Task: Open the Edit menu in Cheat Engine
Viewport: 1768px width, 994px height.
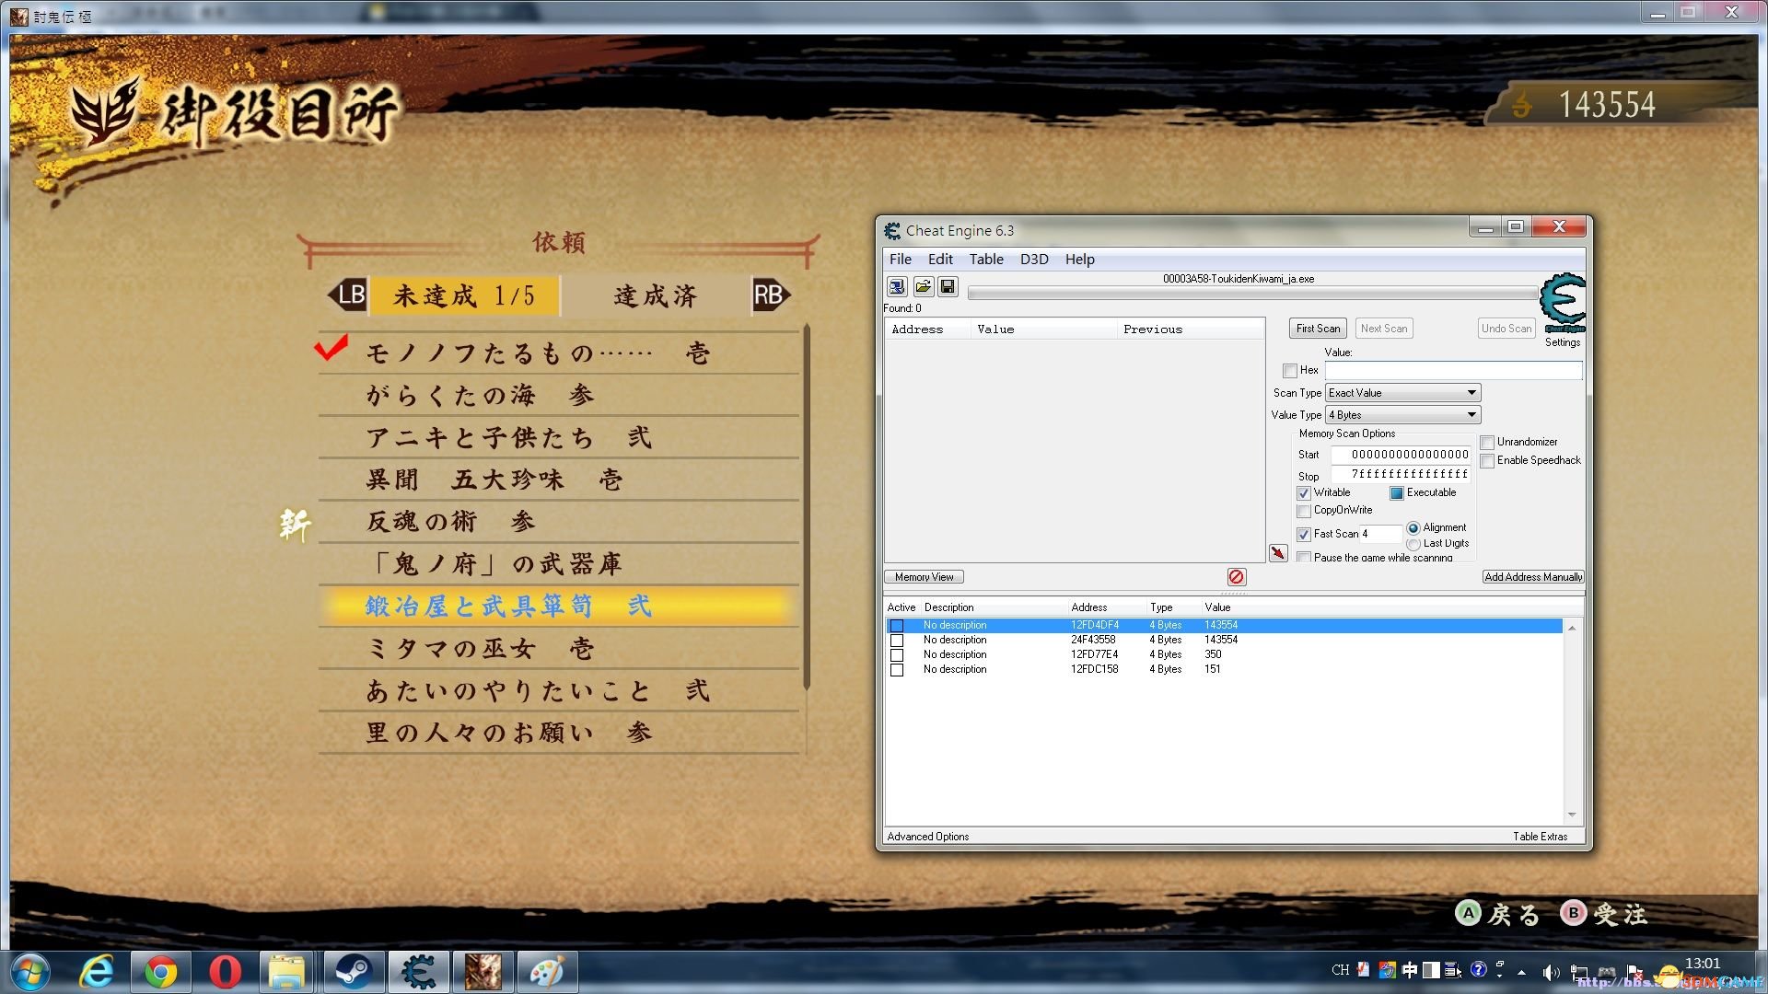Action: click(x=940, y=260)
